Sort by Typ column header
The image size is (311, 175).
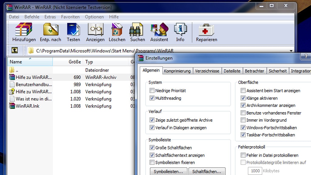pyautogui.click(x=106, y=62)
